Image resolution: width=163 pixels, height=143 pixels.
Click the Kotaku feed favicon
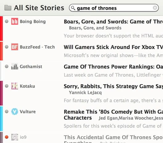[15, 86]
